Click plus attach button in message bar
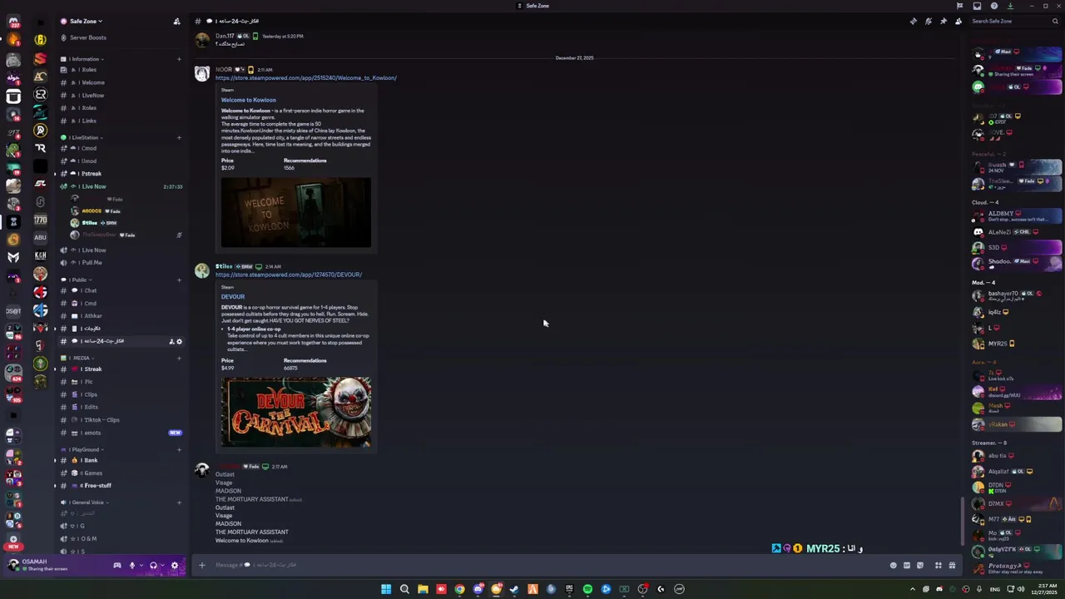1065x599 pixels. [201, 566]
